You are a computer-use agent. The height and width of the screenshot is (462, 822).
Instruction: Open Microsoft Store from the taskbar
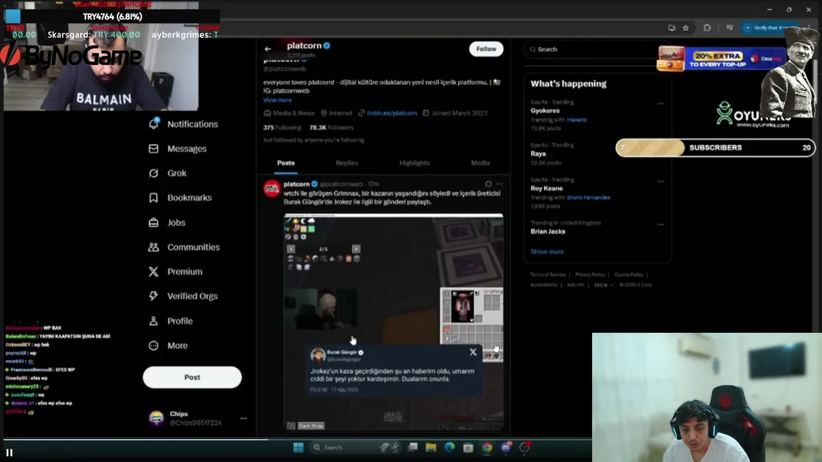pyautogui.click(x=468, y=447)
